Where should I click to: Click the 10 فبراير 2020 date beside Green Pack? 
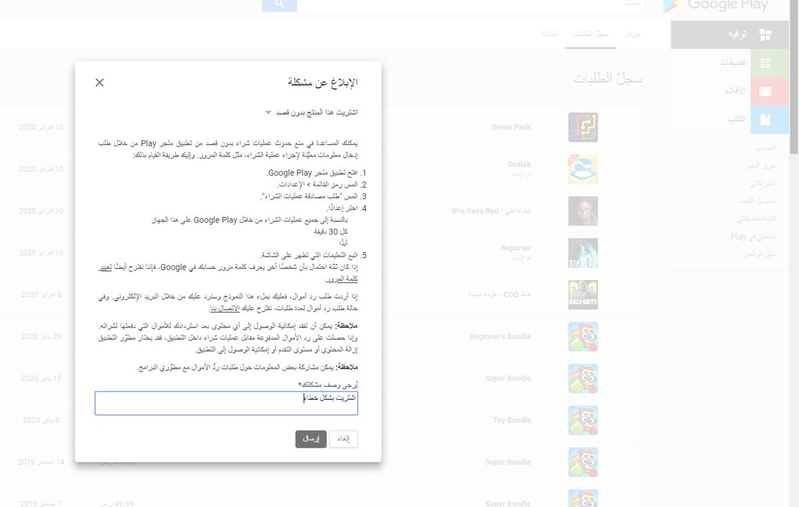(41, 127)
